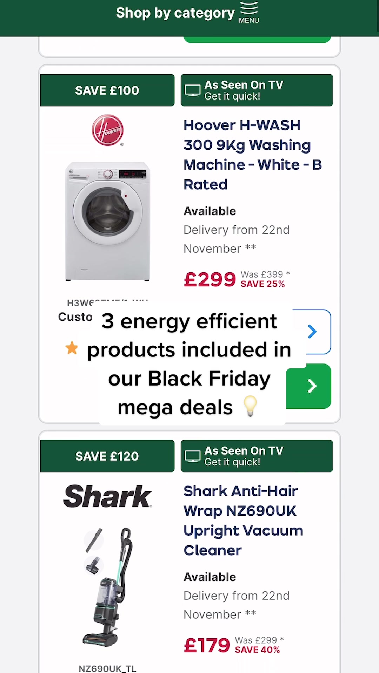Click the Shark brand logo
Screen dimensions: 379x673
pyautogui.click(x=107, y=496)
